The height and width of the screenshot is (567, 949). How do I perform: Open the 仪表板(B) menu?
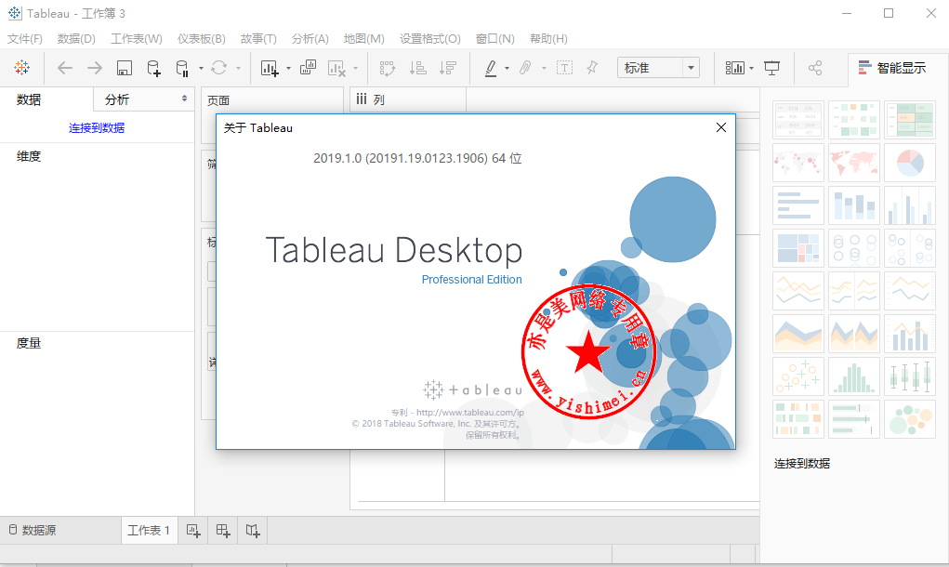pos(202,39)
